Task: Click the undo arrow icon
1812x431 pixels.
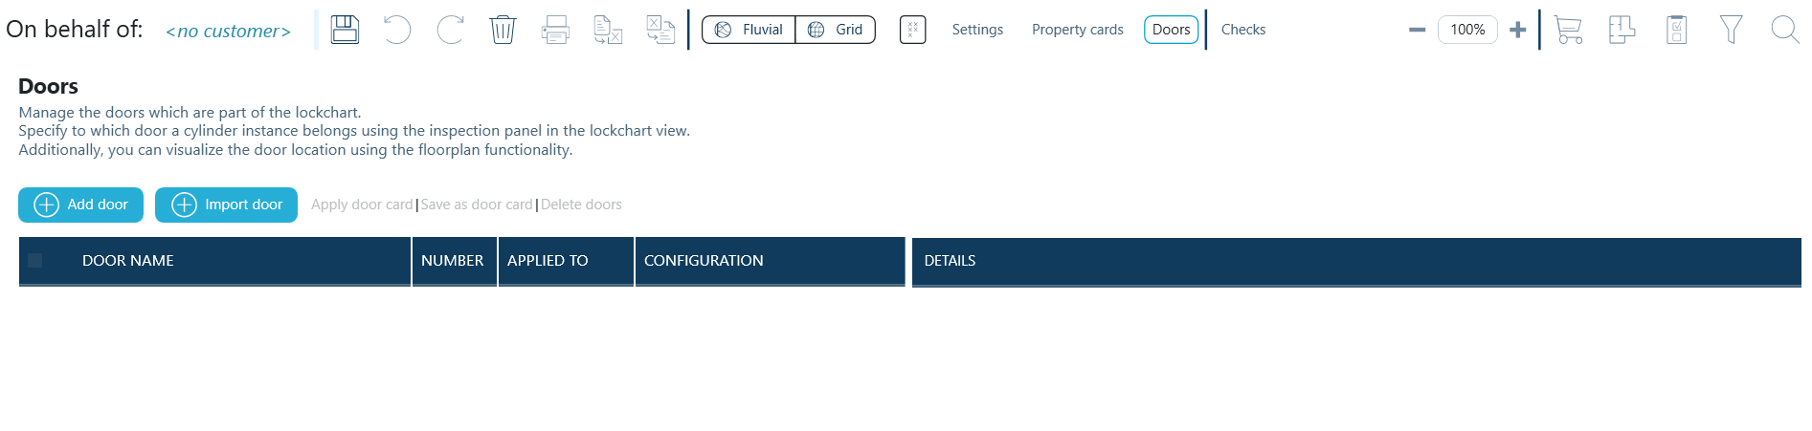Action: pos(396,30)
